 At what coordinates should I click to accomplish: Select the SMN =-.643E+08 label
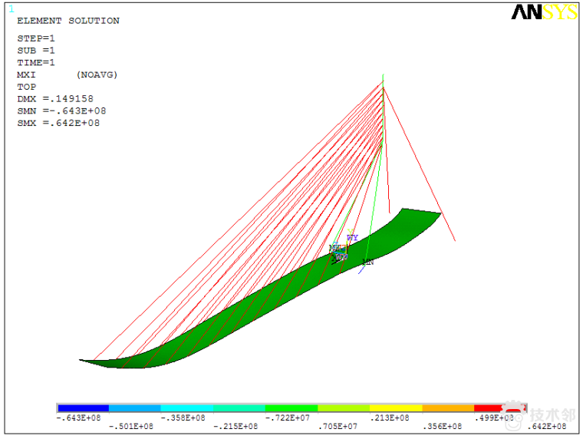[x=61, y=111]
